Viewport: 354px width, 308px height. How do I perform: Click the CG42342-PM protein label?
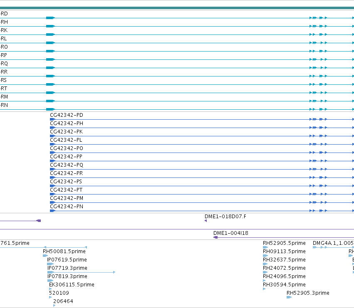67,198
